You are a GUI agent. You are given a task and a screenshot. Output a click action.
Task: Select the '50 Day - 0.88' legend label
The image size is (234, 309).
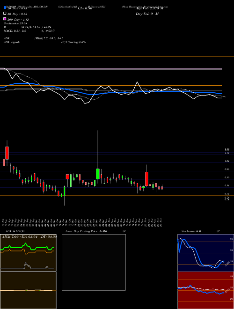(x=17, y=14)
